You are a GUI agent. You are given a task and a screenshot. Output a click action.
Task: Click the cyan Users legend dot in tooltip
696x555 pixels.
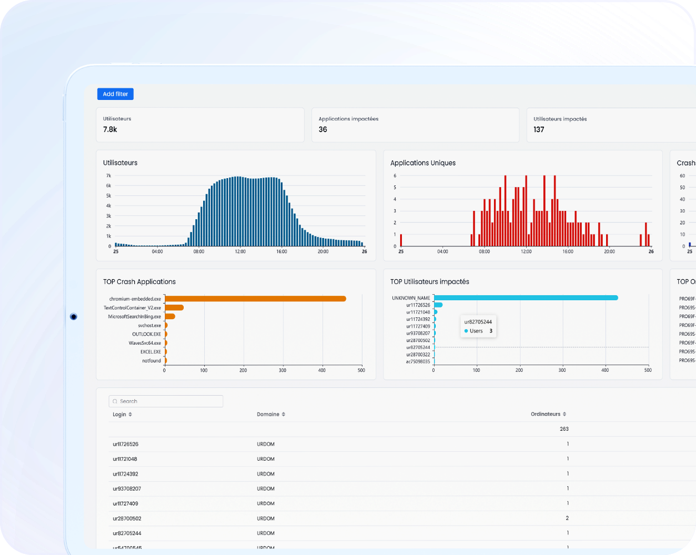click(466, 331)
